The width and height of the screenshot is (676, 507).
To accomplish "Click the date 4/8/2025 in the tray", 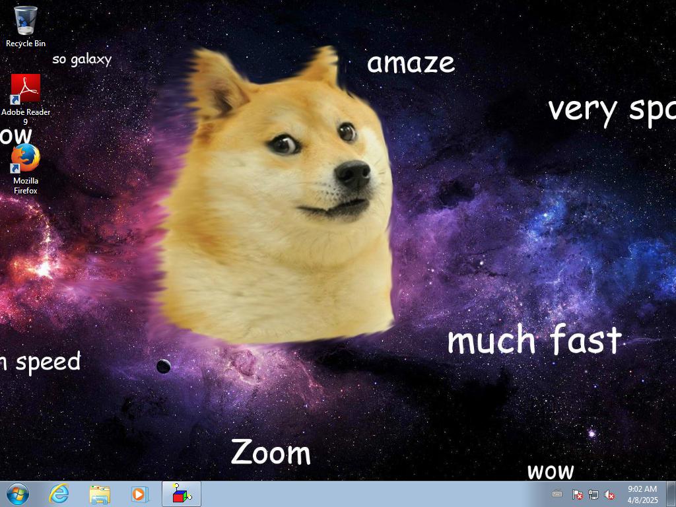I will click(643, 500).
